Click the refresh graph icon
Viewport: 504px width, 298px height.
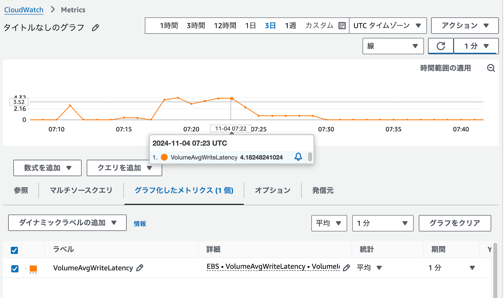pyautogui.click(x=441, y=46)
